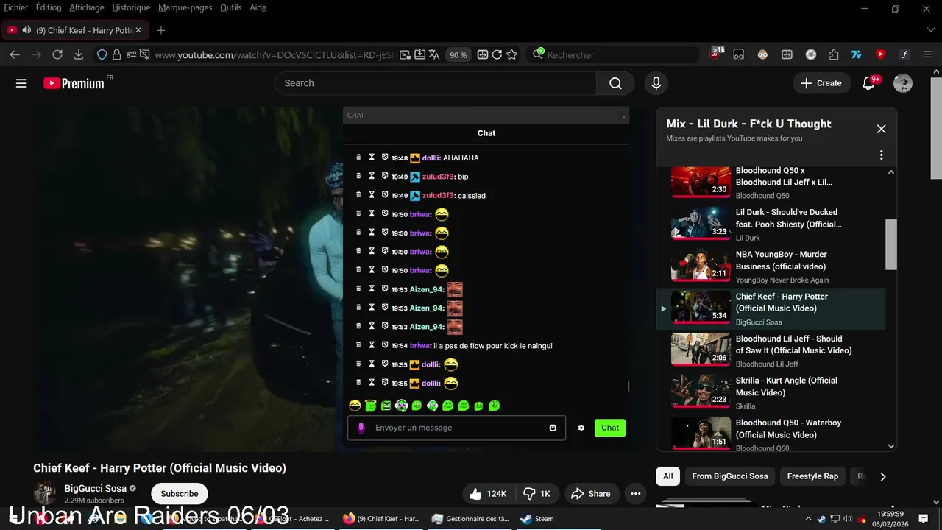This screenshot has height=530, width=942.
Task: Play NBA YoungBoy - Murder Business video
Action: tap(701, 266)
